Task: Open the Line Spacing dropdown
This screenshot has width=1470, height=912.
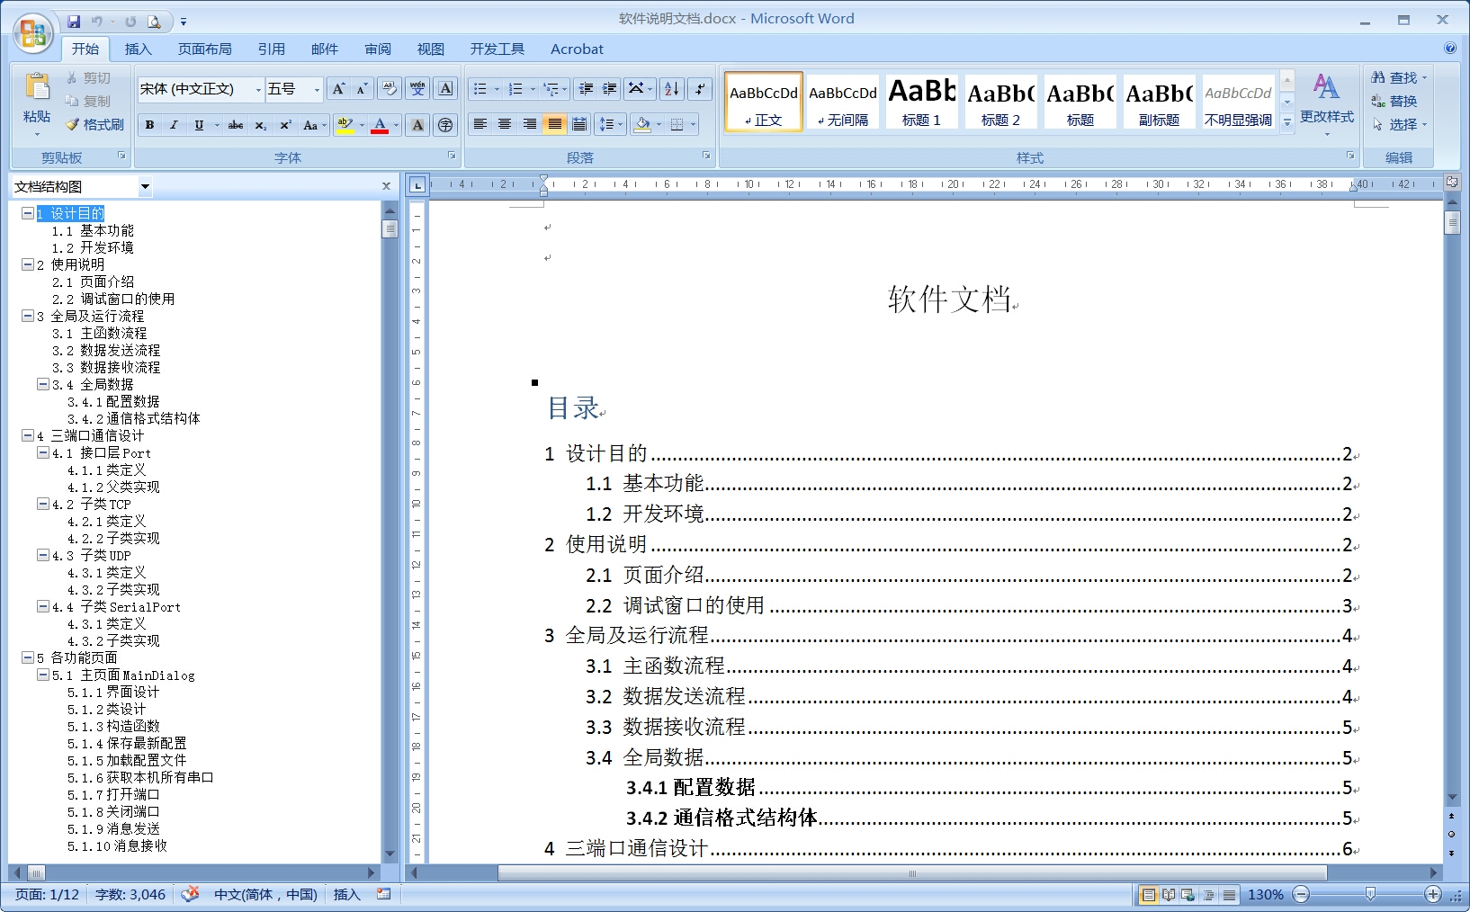Action: pyautogui.click(x=612, y=124)
